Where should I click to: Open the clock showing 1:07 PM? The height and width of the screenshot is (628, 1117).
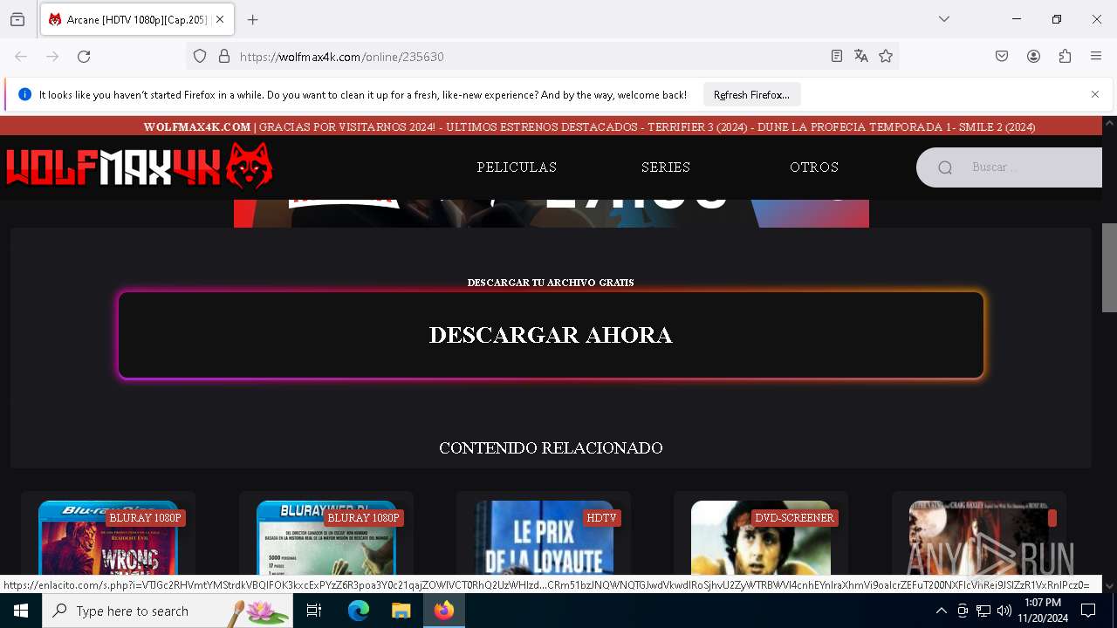(1043, 611)
